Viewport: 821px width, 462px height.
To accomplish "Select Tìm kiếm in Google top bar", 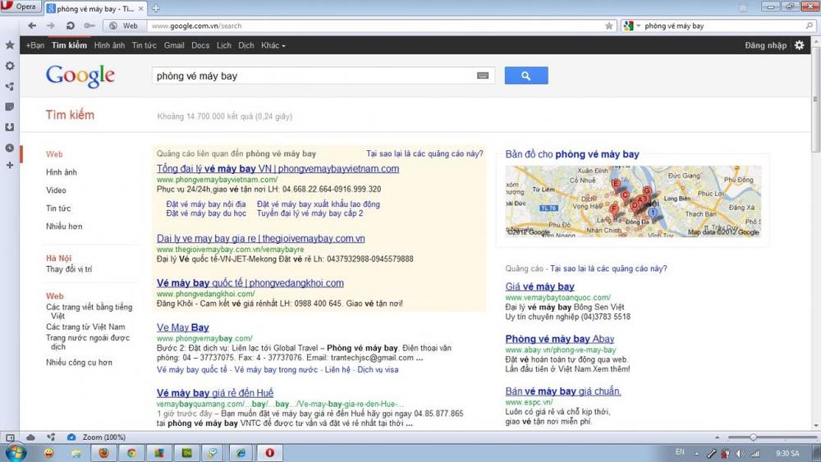I will (x=69, y=45).
